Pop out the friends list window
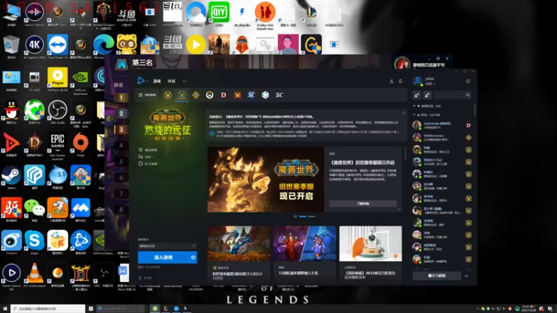The width and height of the screenshot is (557, 313). pyautogui.click(x=468, y=81)
